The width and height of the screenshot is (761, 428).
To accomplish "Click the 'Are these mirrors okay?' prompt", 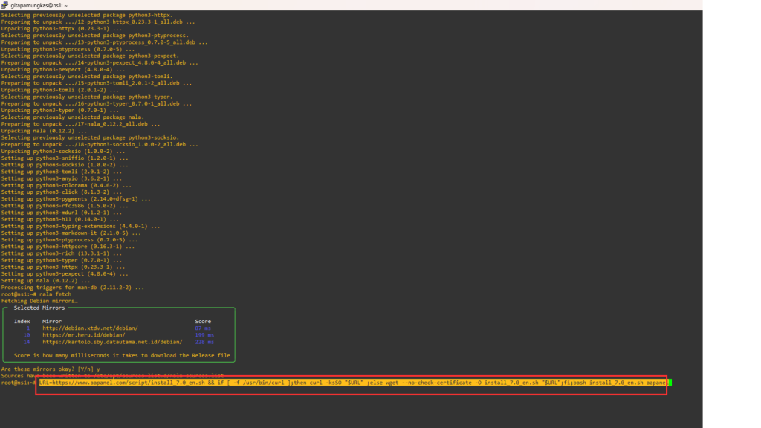I will [46, 369].
